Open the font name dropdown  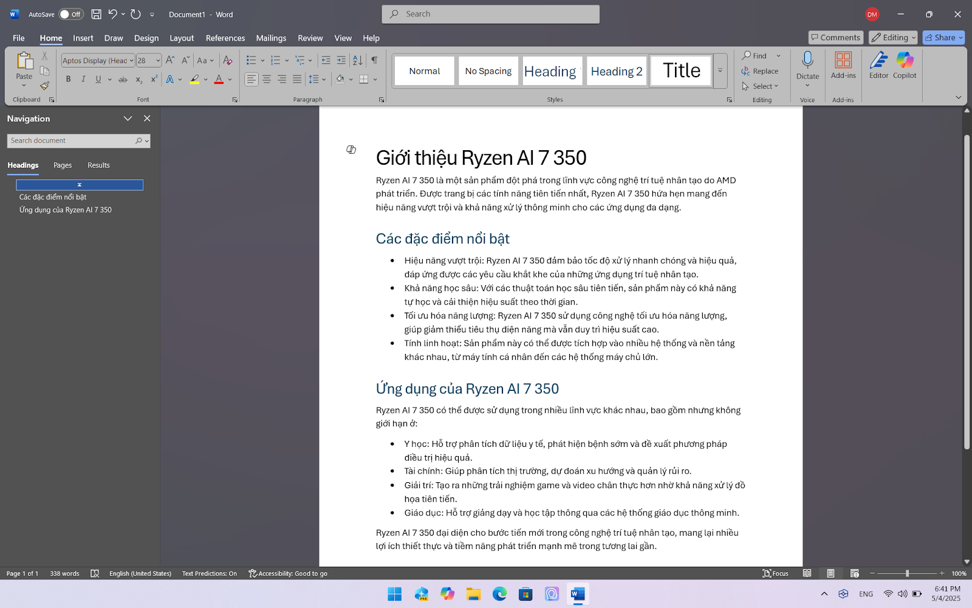tap(131, 61)
